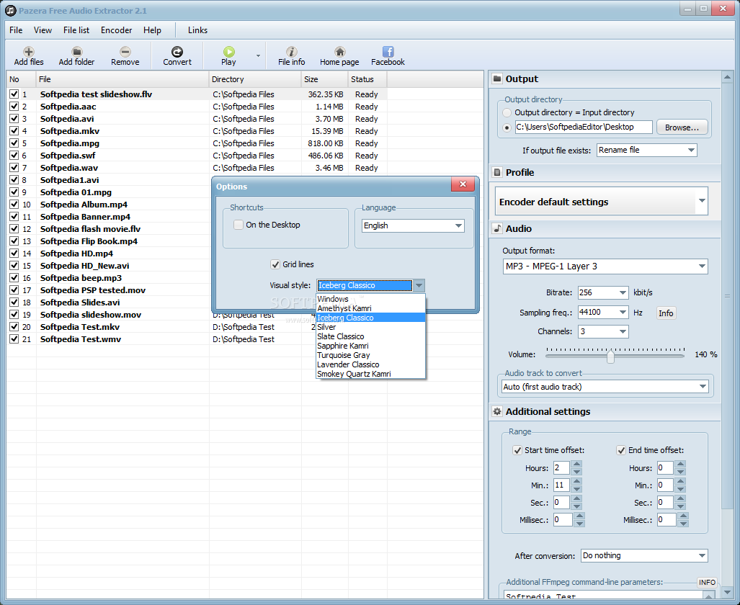Click the FFmpeg parameters INFO button
Image resolution: width=740 pixels, height=605 pixels.
click(706, 583)
